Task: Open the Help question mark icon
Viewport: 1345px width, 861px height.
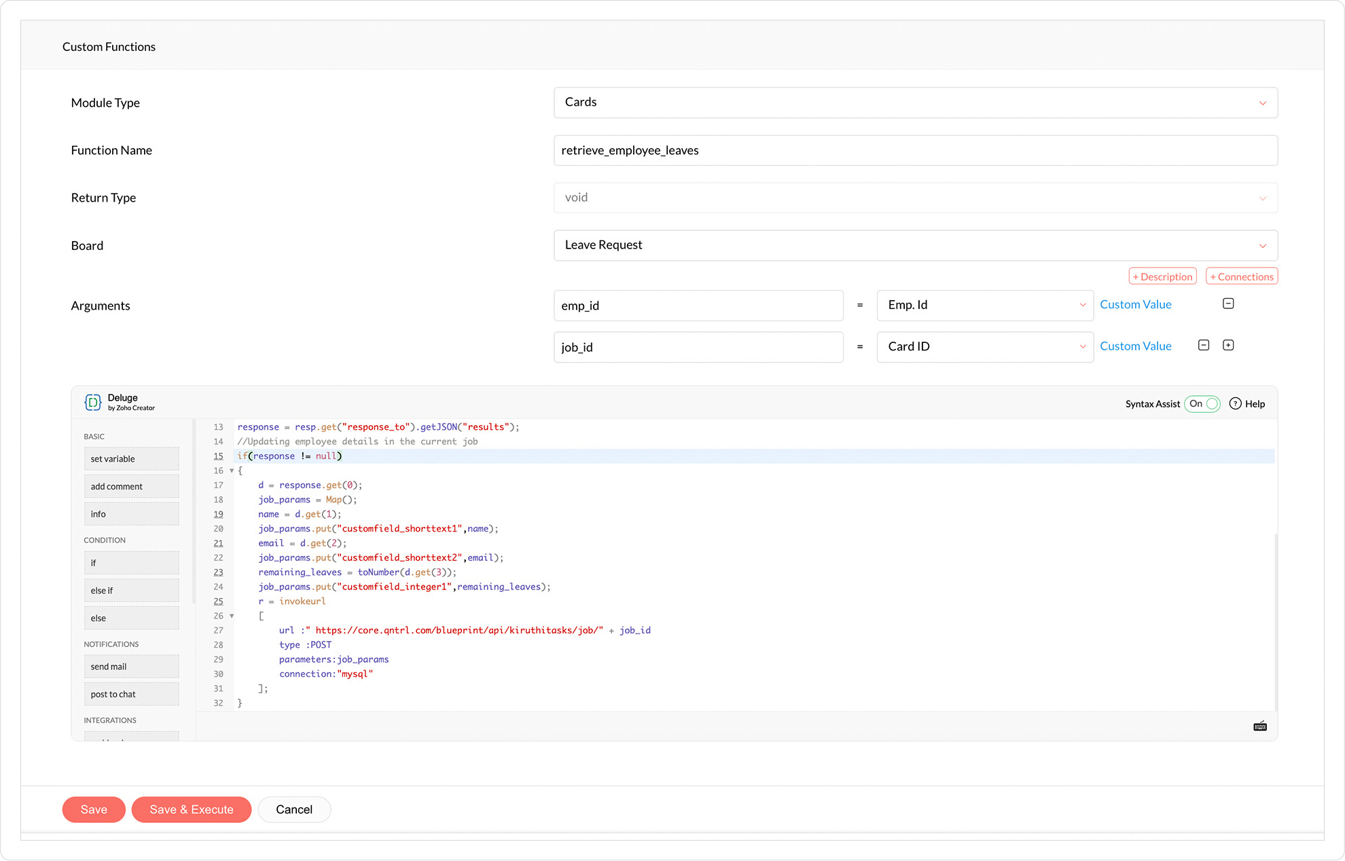Action: point(1236,403)
